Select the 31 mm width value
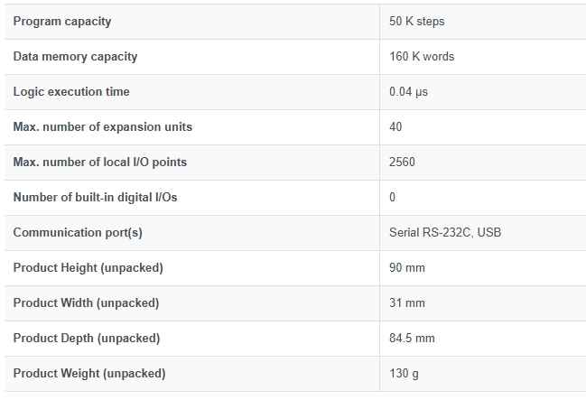The height and width of the screenshot is (400, 586). pyautogui.click(x=407, y=302)
